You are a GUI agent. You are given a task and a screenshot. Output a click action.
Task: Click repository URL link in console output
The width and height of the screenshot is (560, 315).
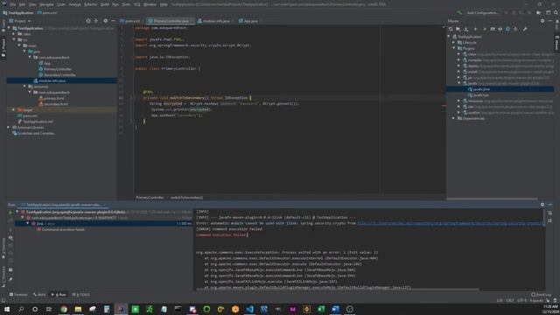click(x=451, y=223)
